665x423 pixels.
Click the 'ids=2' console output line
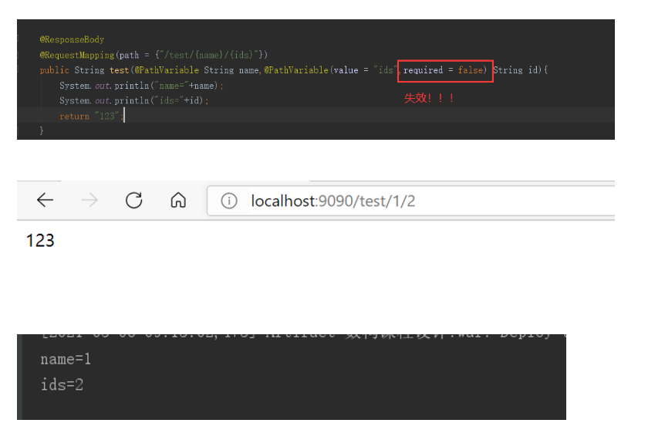pyautogui.click(x=62, y=385)
